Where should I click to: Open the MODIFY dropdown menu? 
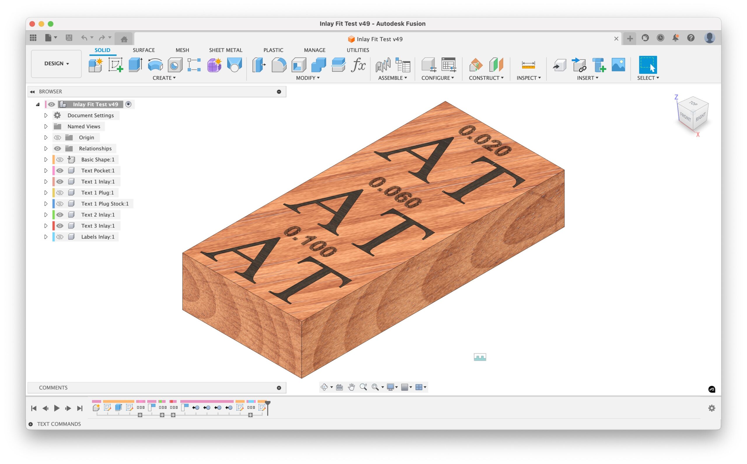pyautogui.click(x=308, y=78)
